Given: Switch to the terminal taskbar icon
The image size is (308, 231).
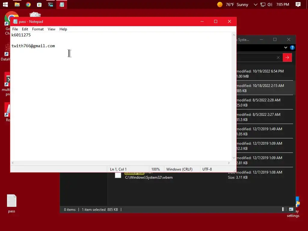Looking at the screenshot, I should [x=51, y=4].
